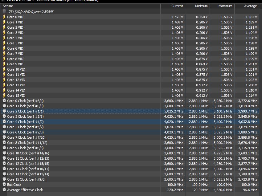The image size is (262, 196).
Task: Click the clock icon for Core 12 Clock
Action: pyautogui.click(x=4, y=163)
